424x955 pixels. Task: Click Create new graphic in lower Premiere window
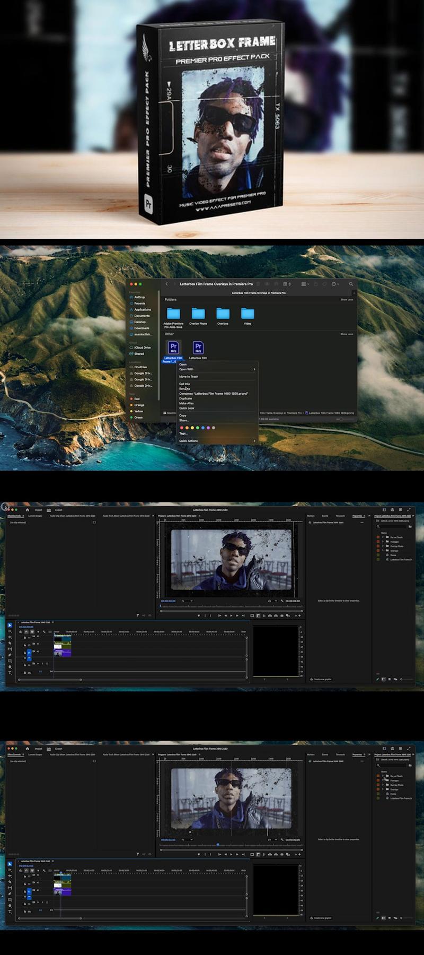pyautogui.click(x=321, y=918)
